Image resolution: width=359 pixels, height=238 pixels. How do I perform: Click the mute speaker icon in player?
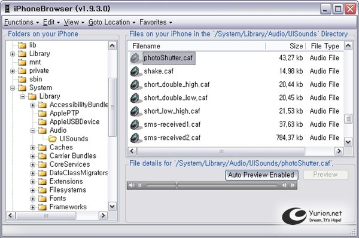[132, 185]
